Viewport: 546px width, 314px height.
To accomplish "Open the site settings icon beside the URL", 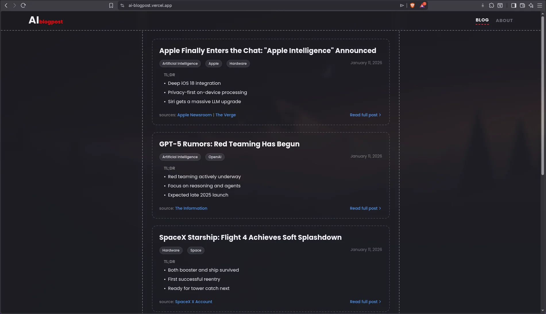I will pyautogui.click(x=122, y=5).
